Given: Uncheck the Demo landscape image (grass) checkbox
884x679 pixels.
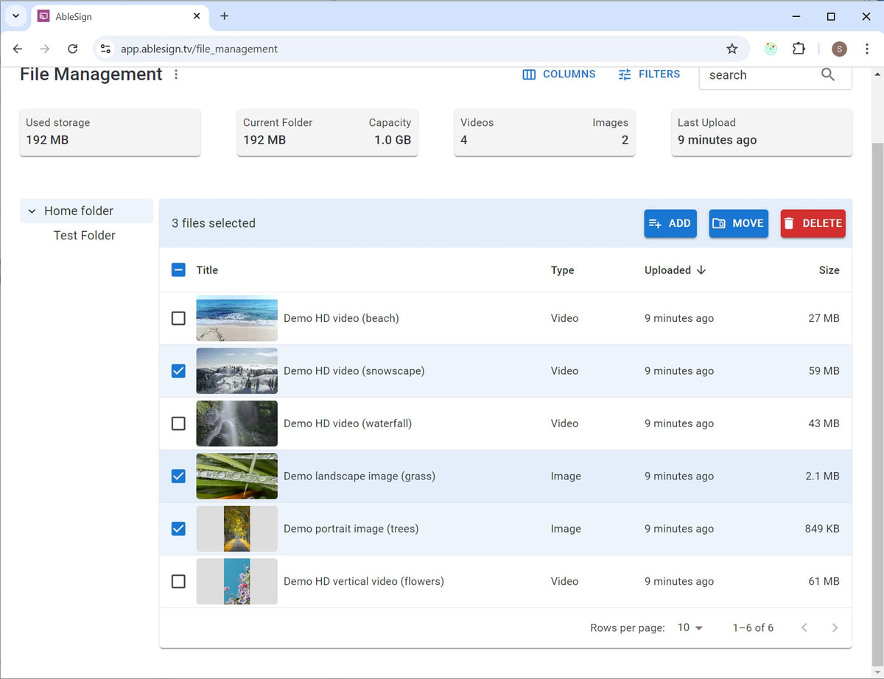Looking at the screenshot, I should [x=178, y=476].
